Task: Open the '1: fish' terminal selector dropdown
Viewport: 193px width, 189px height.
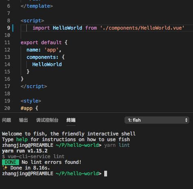Action: (157, 120)
